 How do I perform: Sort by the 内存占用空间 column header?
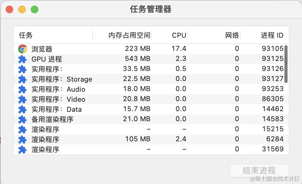tap(129, 35)
